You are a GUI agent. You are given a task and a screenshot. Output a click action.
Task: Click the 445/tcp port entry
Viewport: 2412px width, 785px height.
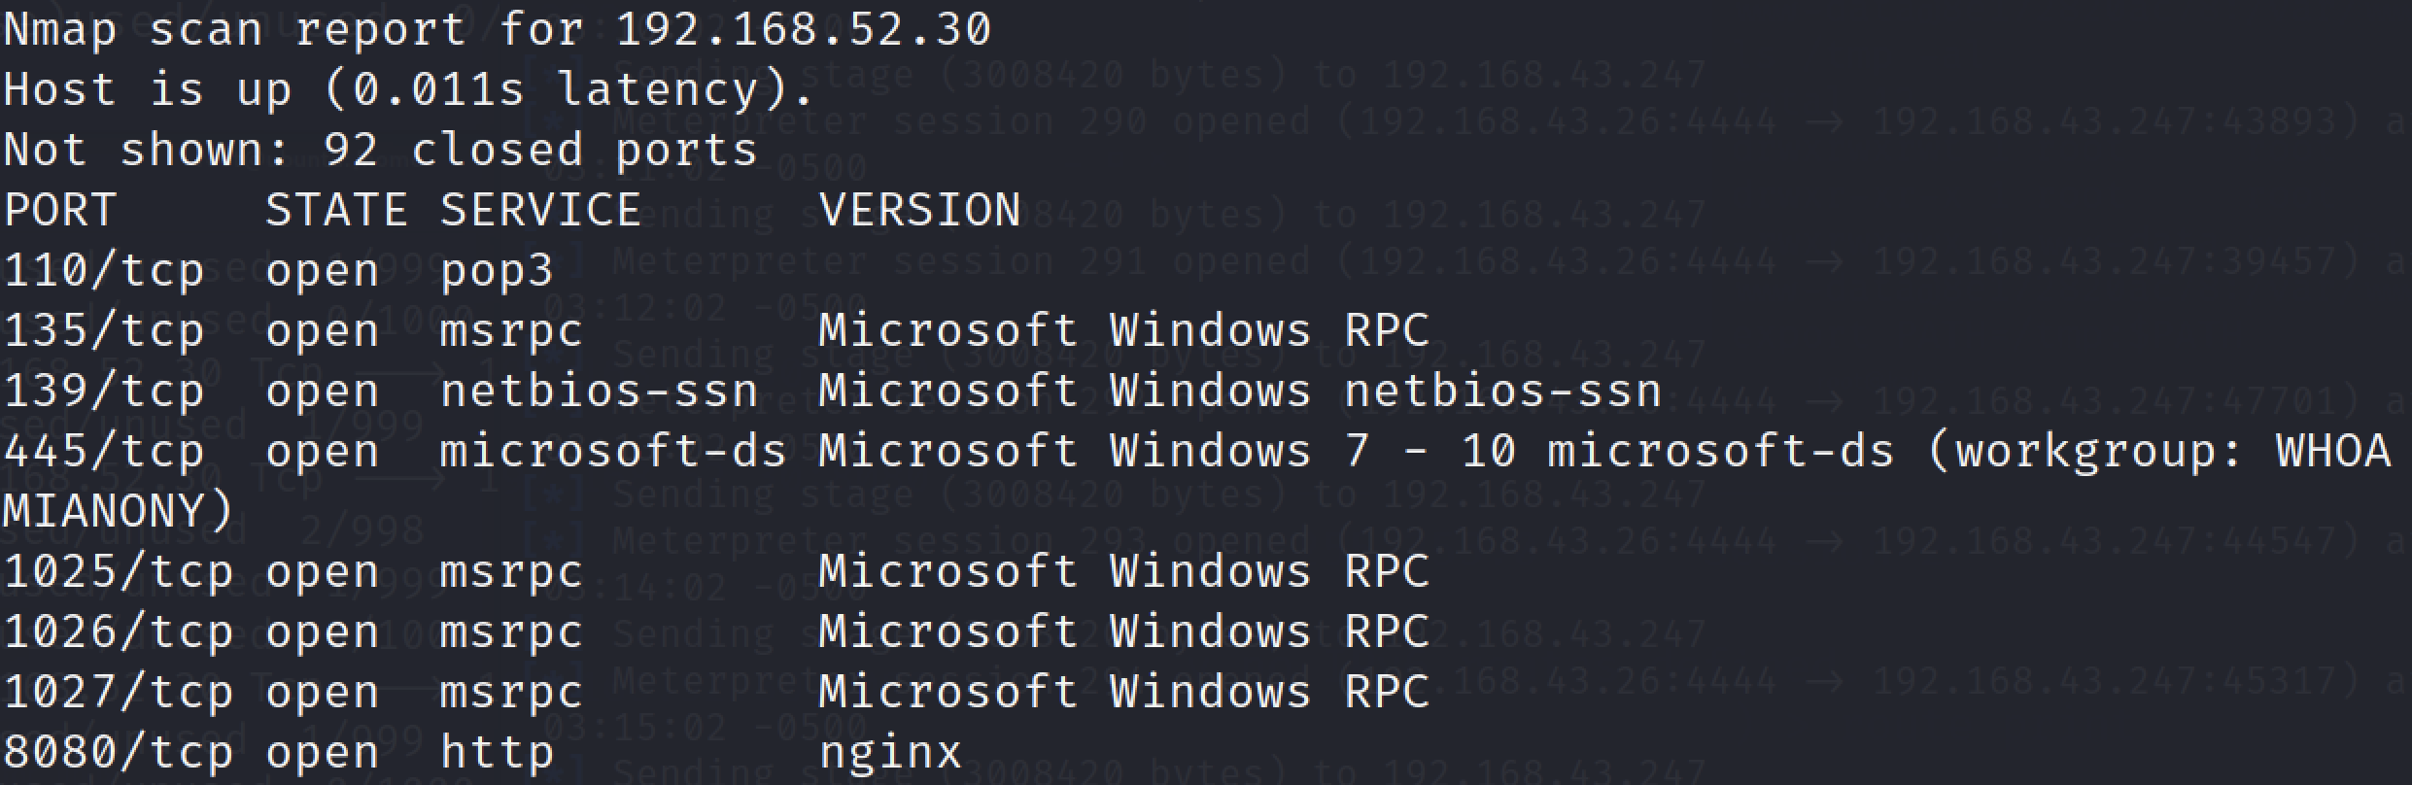pyautogui.click(x=104, y=451)
